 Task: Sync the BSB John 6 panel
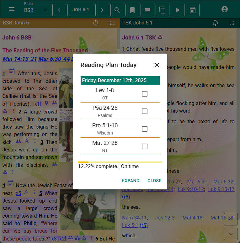(x=96, y=23)
